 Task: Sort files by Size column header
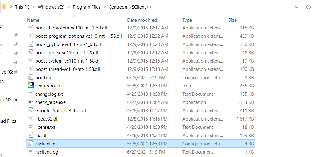tap(232, 20)
